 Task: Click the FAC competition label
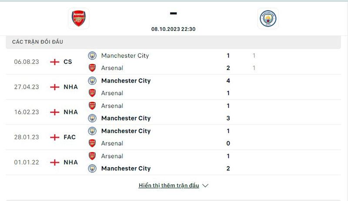tap(70, 137)
